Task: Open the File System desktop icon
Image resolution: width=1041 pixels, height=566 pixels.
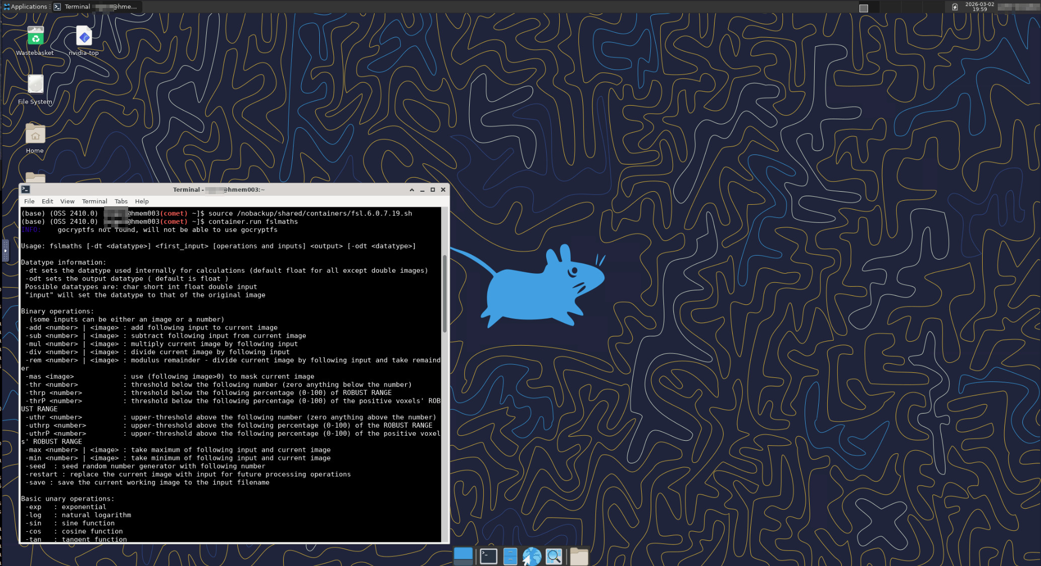Action: click(35, 85)
